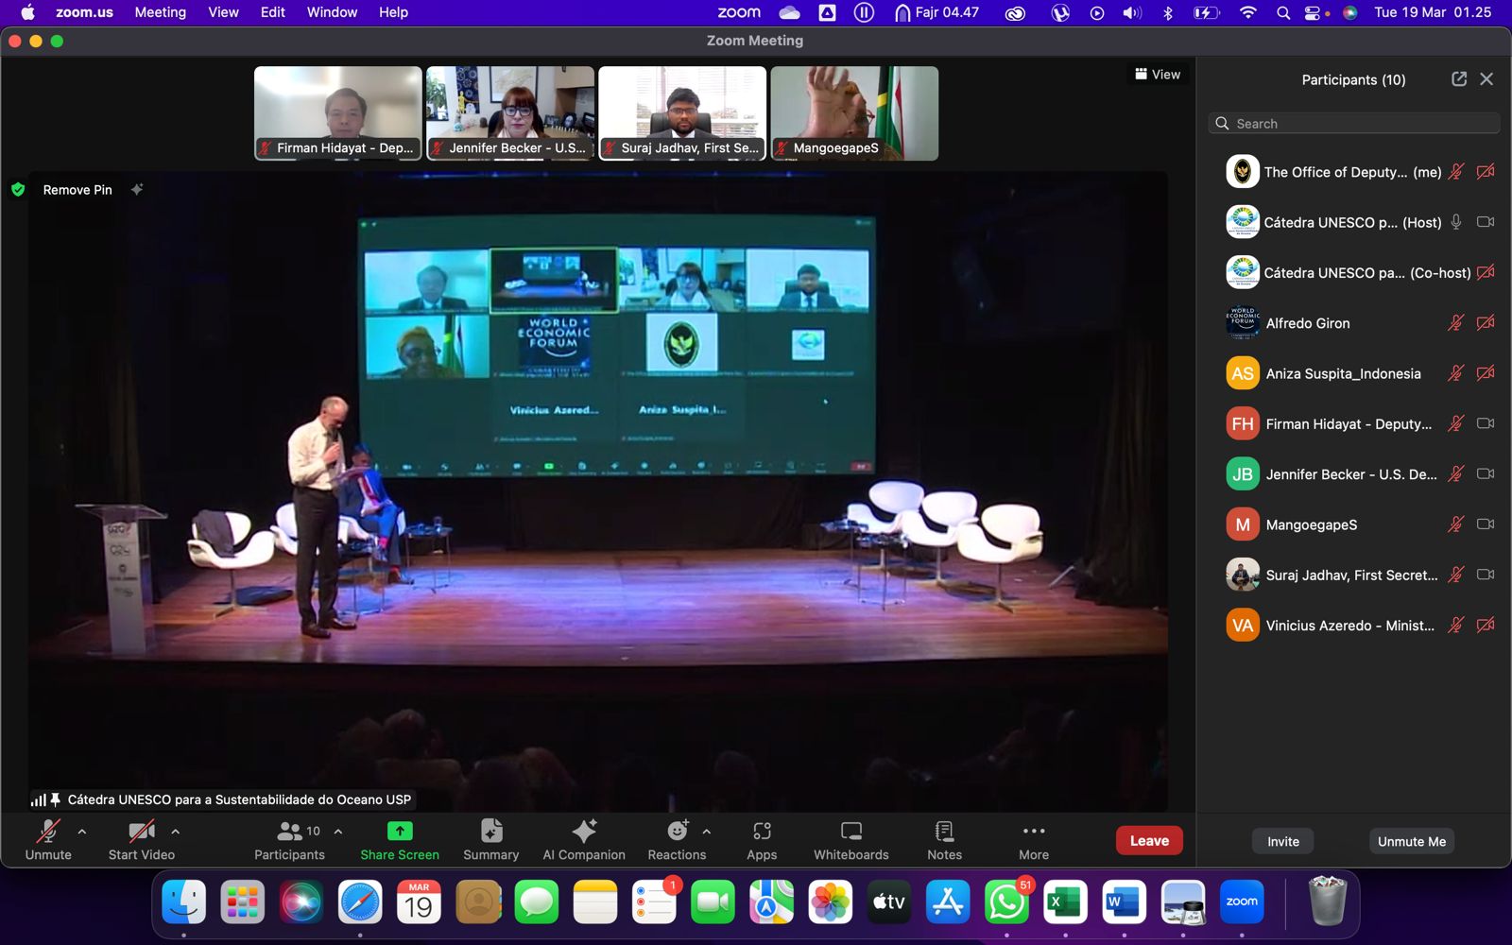Click the Invite button
This screenshot has width=1512, height=945.
pyautogui.click(x=1282, y=841)
